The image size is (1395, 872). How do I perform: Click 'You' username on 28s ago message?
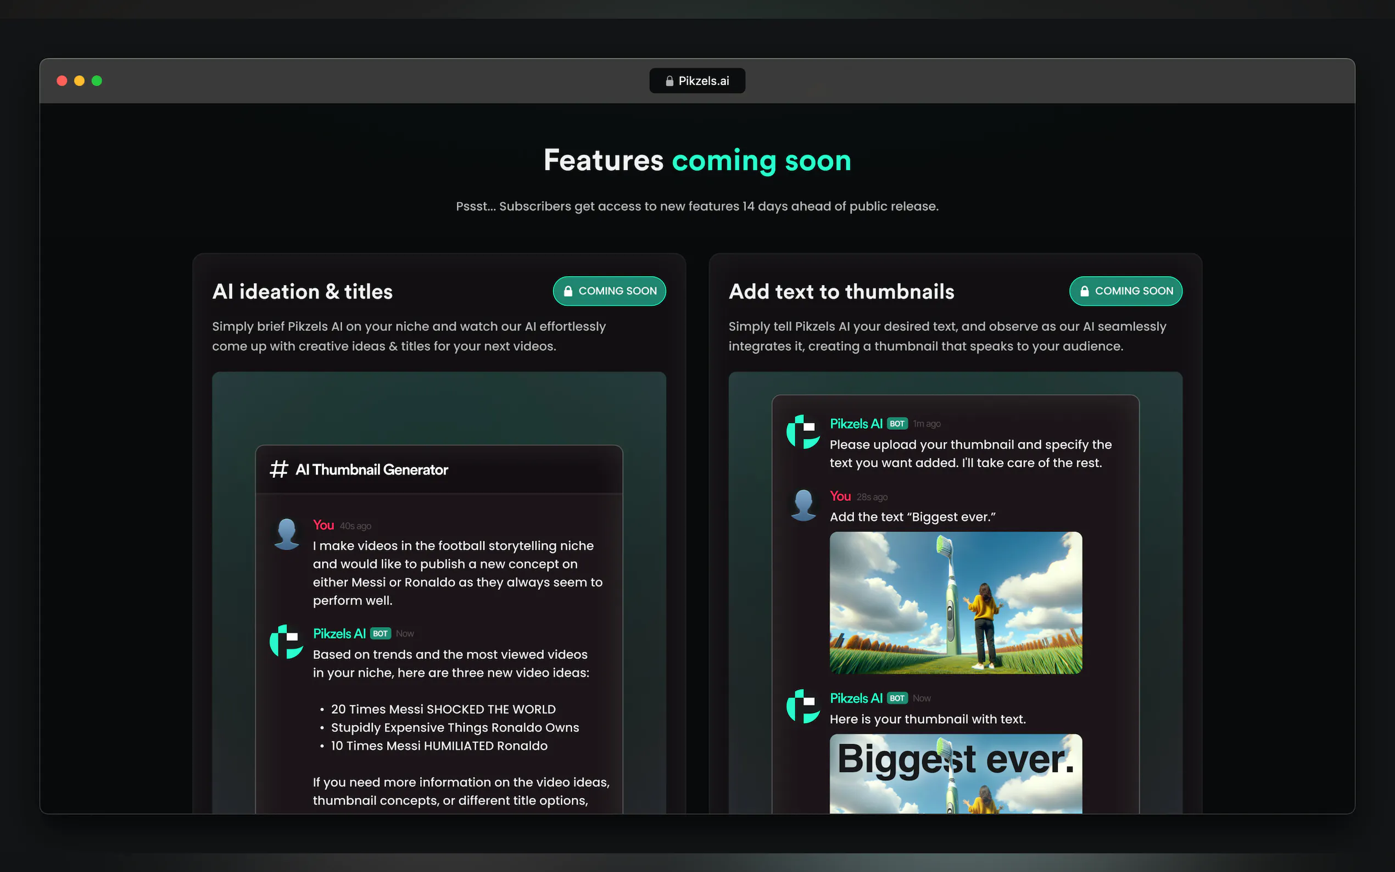[840, 496]
